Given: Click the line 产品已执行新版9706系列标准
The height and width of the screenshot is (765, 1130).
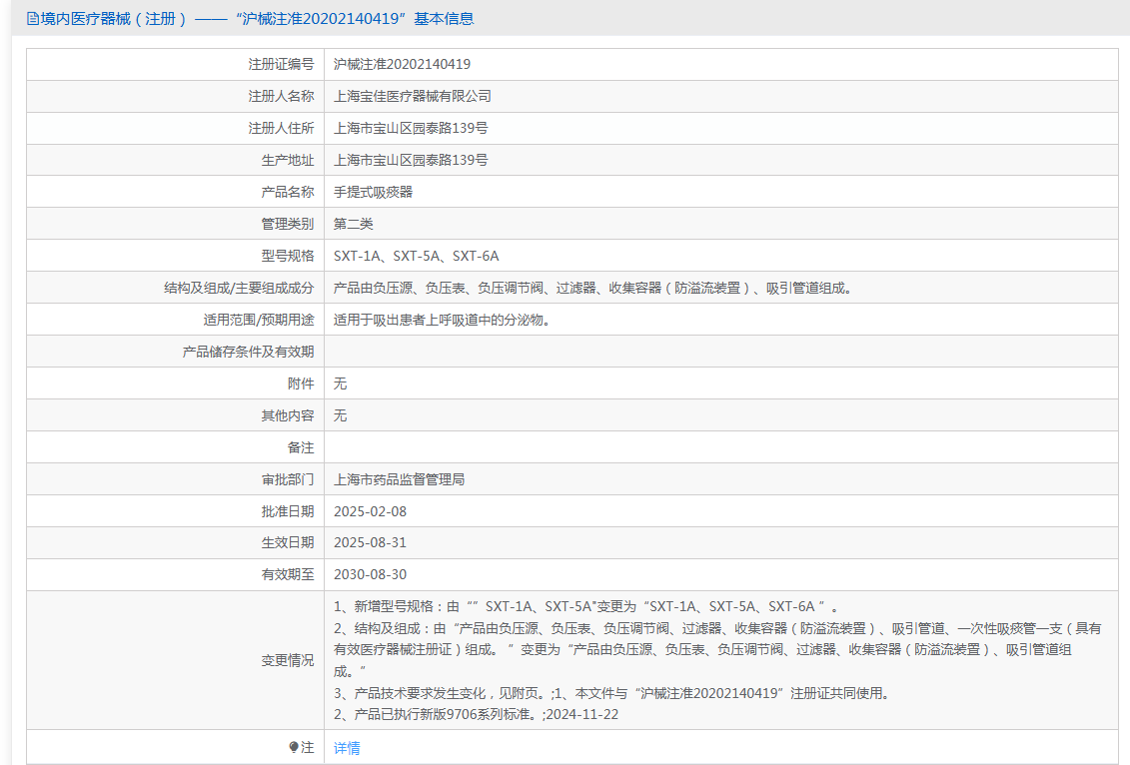Looking at the screenshot, I should pos(476,715).
